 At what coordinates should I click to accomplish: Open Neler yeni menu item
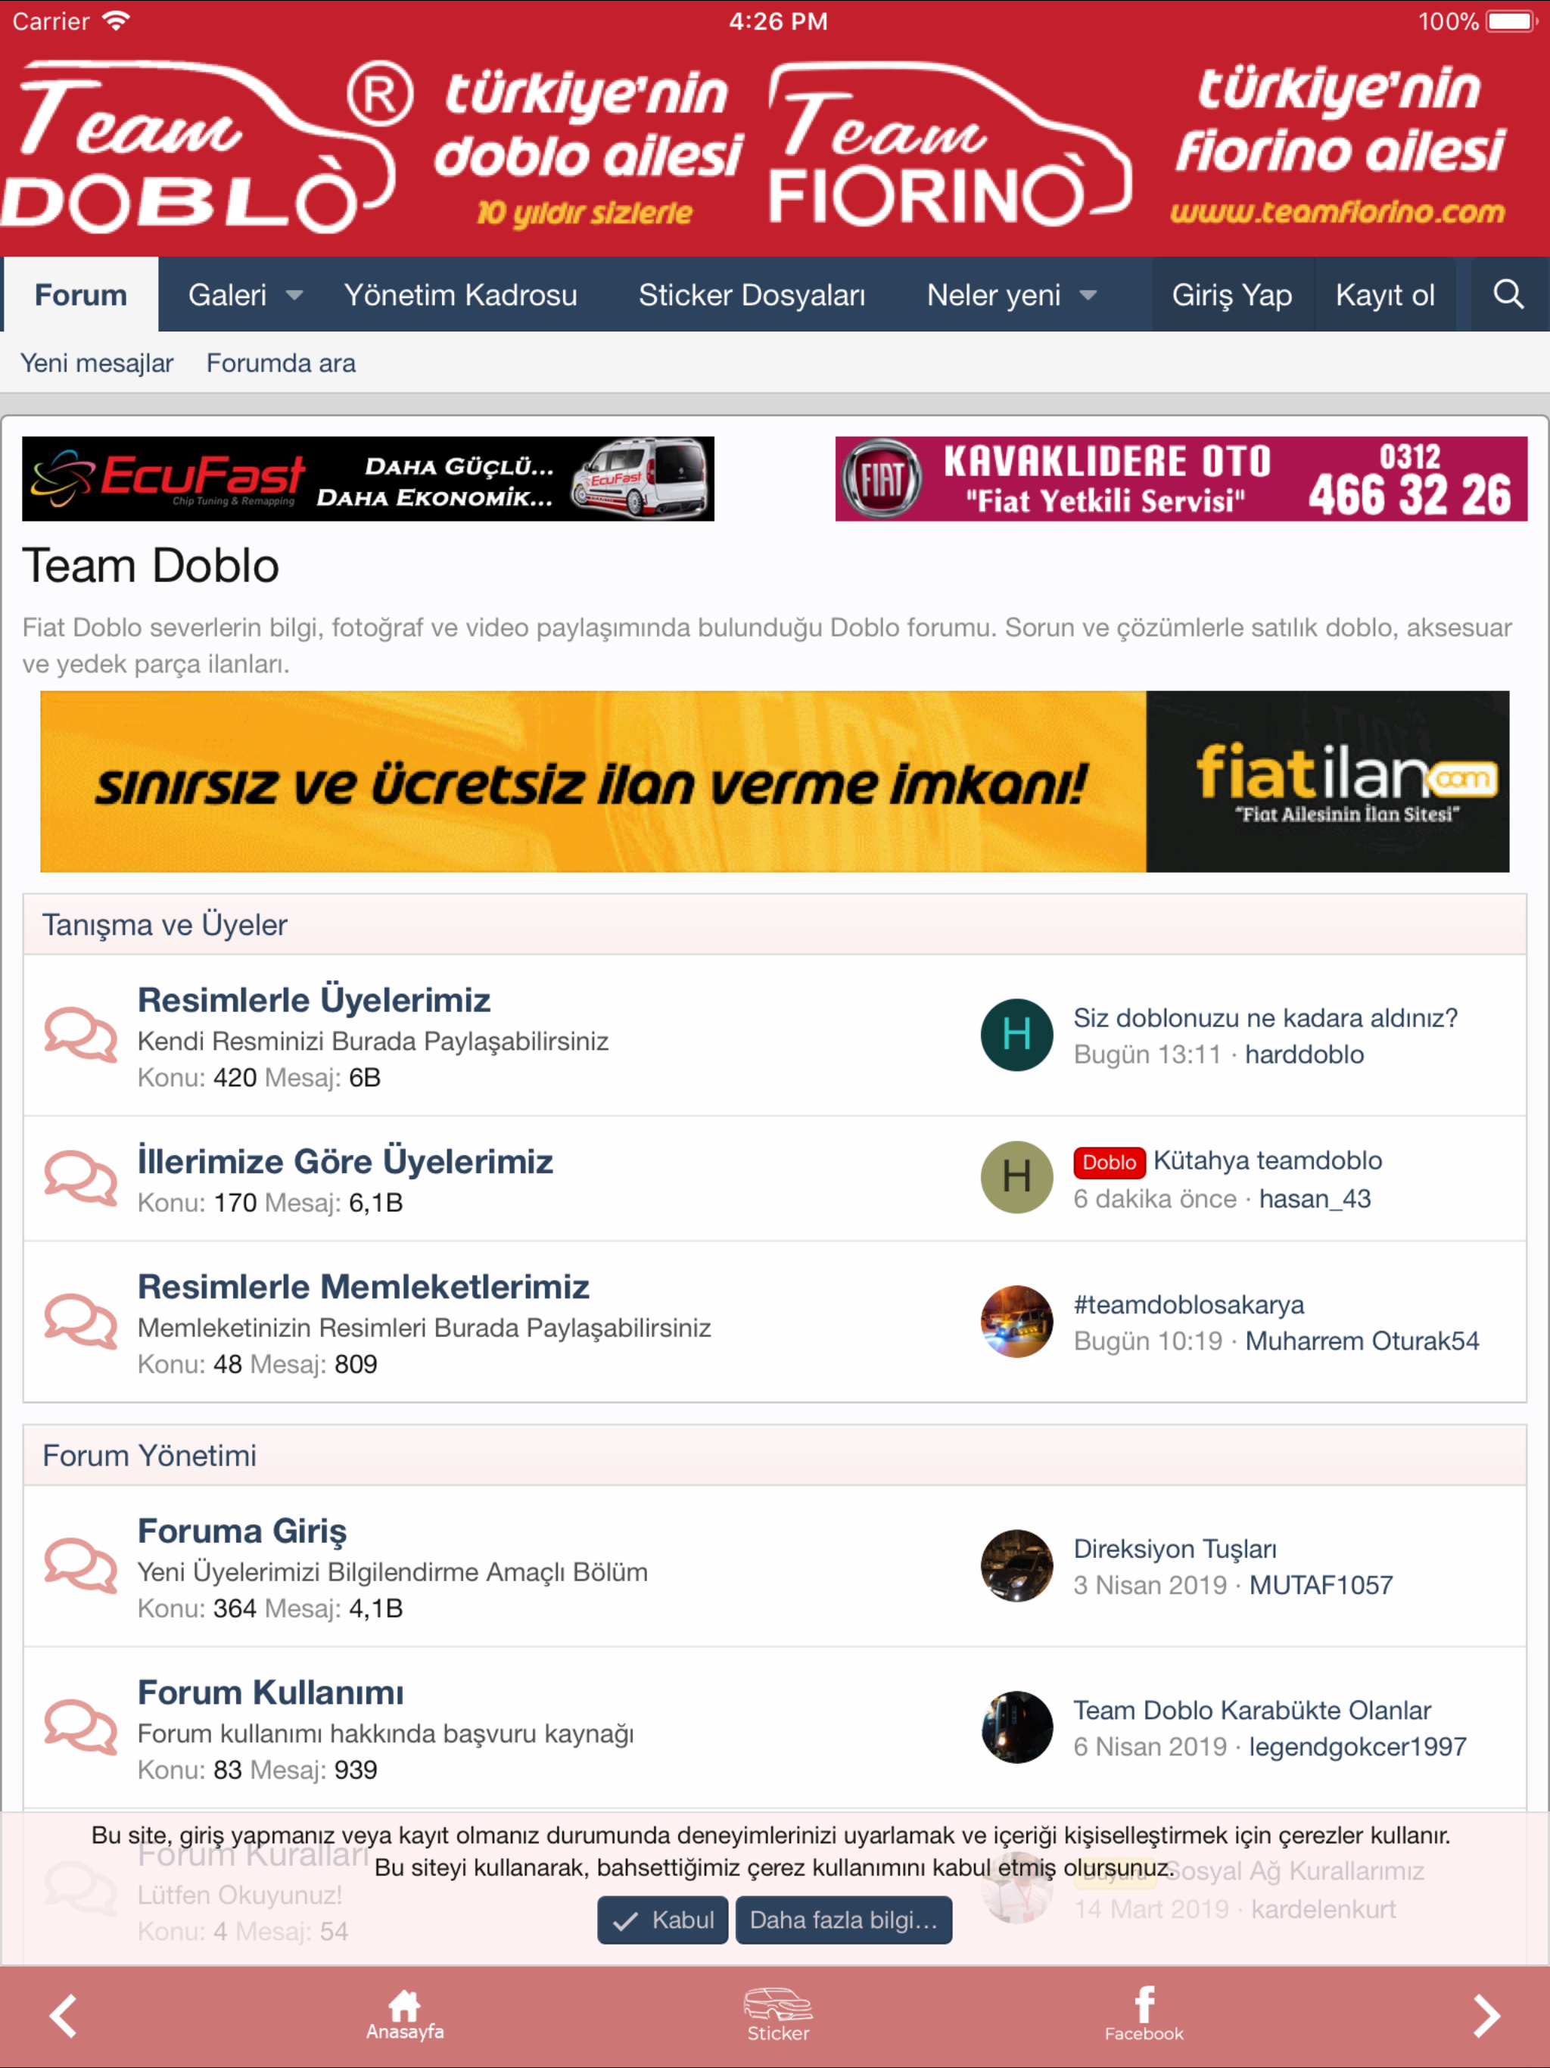tap(994, 294)
